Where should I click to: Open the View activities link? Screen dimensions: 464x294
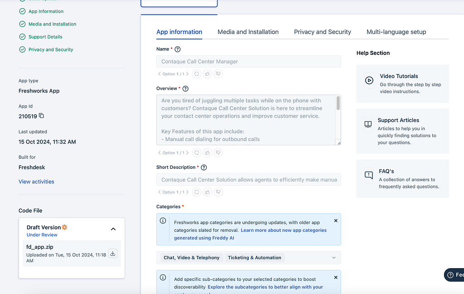(x=36, y=181)
